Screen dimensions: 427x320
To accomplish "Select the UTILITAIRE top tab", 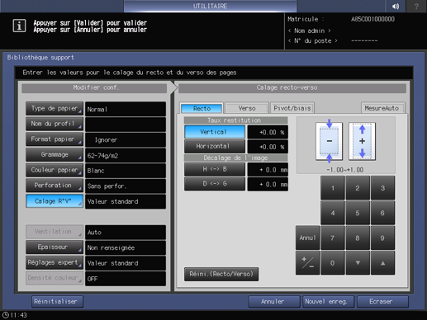I will coord(210,6).
